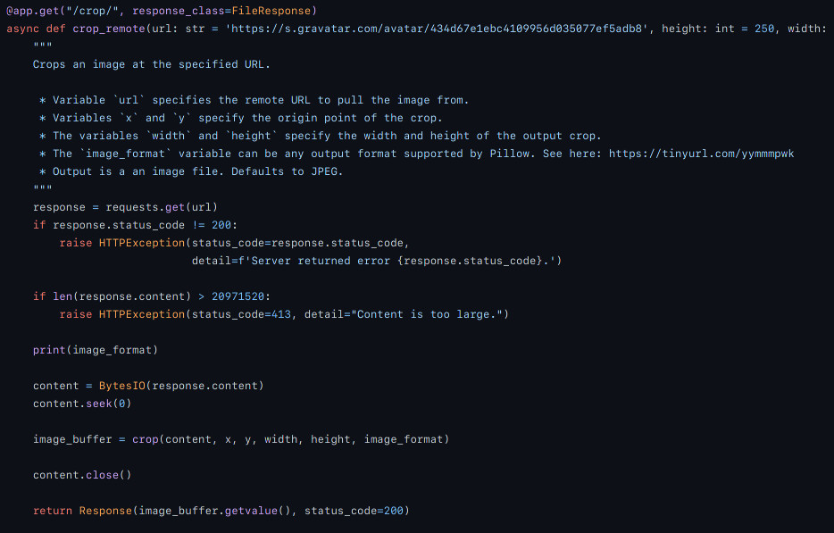
Task: Click the return Response statement
Action: [82, 511]
